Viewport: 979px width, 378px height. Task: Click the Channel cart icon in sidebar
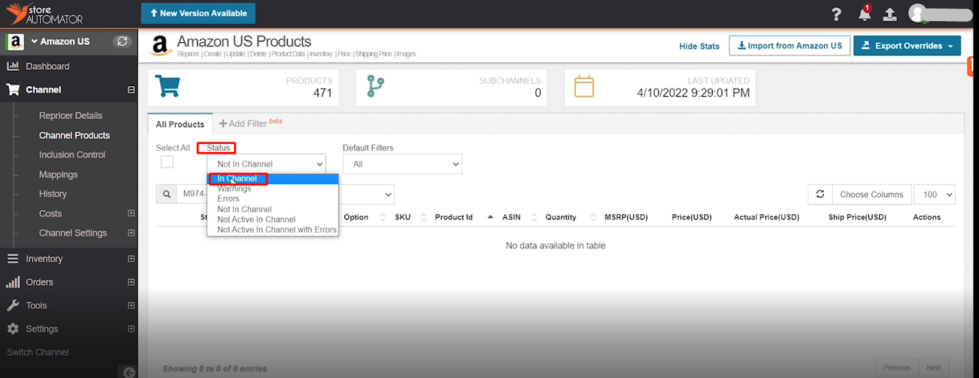(13, 89)
